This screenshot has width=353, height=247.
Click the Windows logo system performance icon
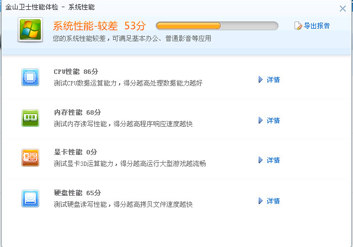30,29
